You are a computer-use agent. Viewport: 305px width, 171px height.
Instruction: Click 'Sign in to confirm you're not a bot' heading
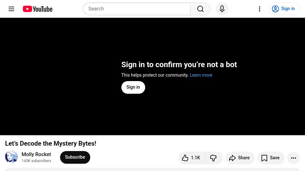coord(179,65)
